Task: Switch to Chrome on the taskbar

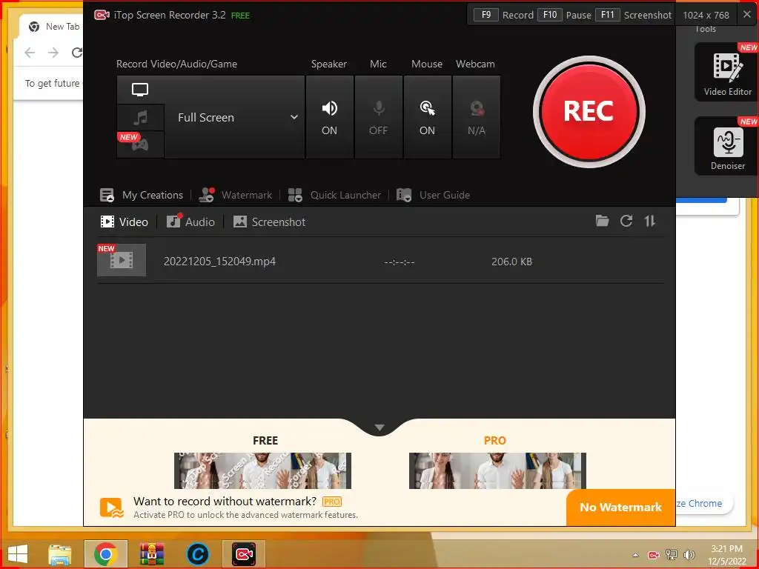Action: (x=105, y=554)
